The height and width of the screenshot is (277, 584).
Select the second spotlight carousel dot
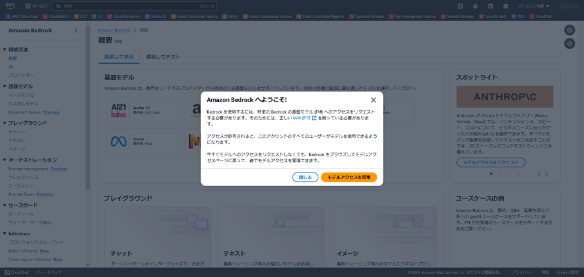coord(500,174)
